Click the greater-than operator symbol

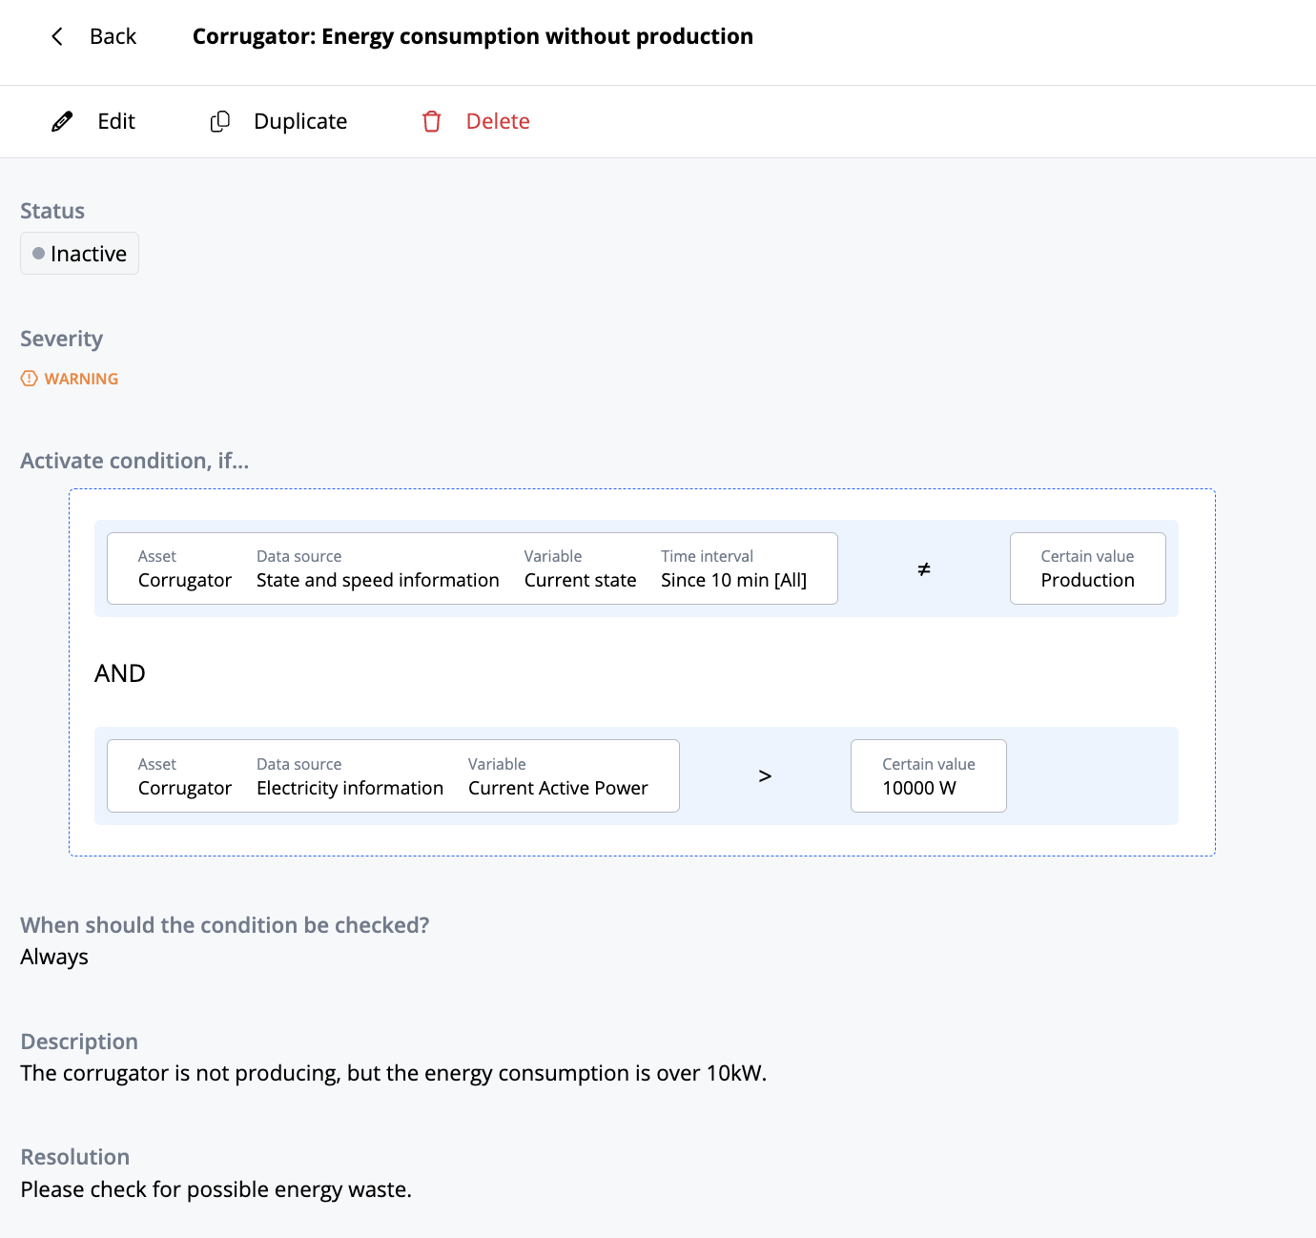click(765, 776)
